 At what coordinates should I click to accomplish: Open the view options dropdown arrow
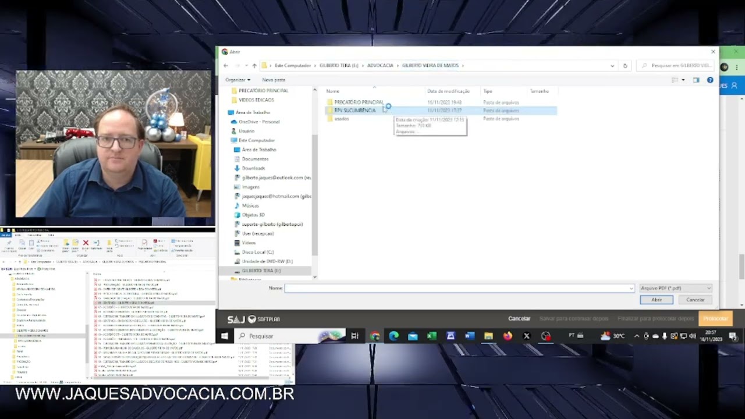pyautogui.click(x=683, y=80)
